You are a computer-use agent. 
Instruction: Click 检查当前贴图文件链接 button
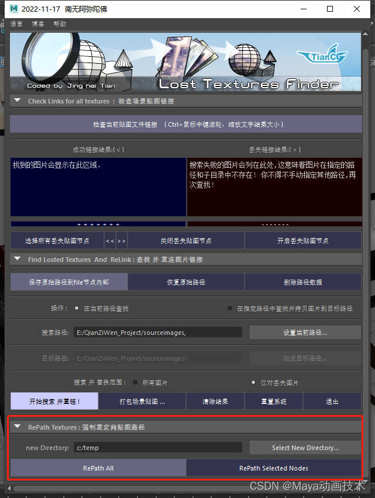click(186, 124)
